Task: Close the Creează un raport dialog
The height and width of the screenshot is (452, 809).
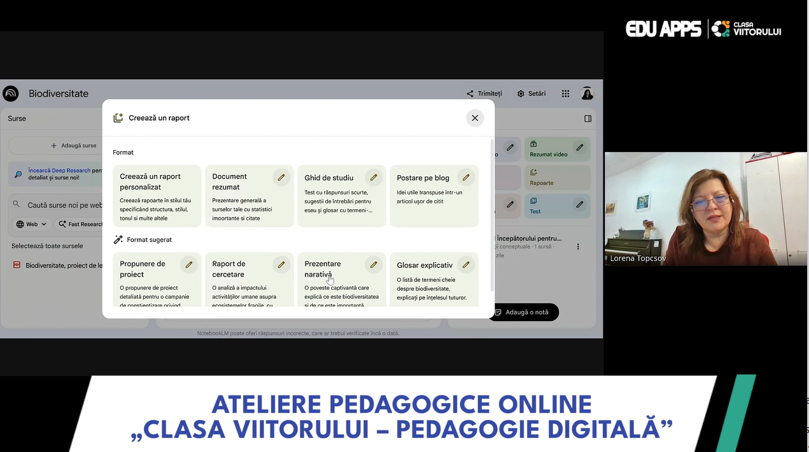Action: coord(475,118)
